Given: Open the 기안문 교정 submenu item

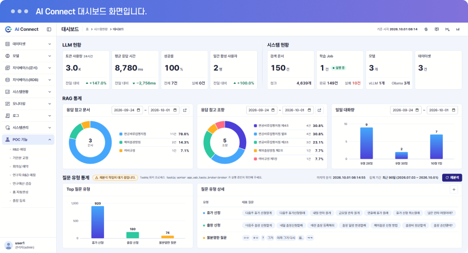Looking at the screenshot, I should pos(20,158).
